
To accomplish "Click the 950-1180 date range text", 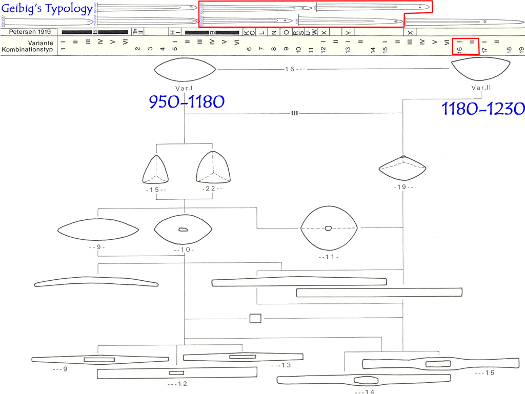I will pos(186,102).
